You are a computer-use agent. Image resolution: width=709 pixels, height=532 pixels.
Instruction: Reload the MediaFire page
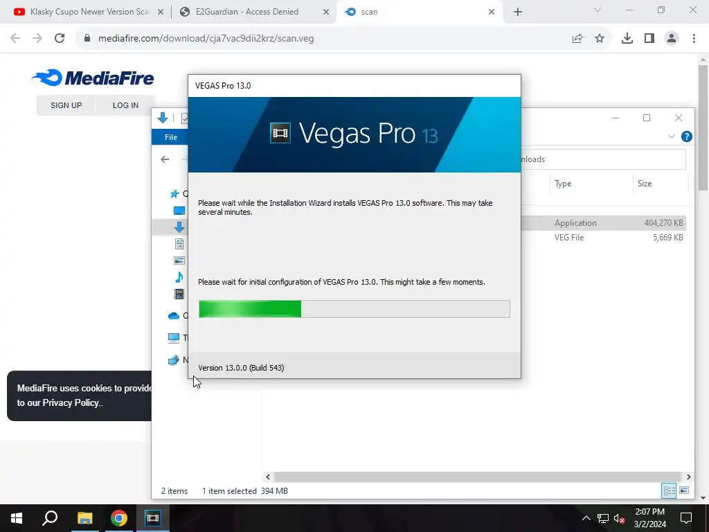[60, 39]
